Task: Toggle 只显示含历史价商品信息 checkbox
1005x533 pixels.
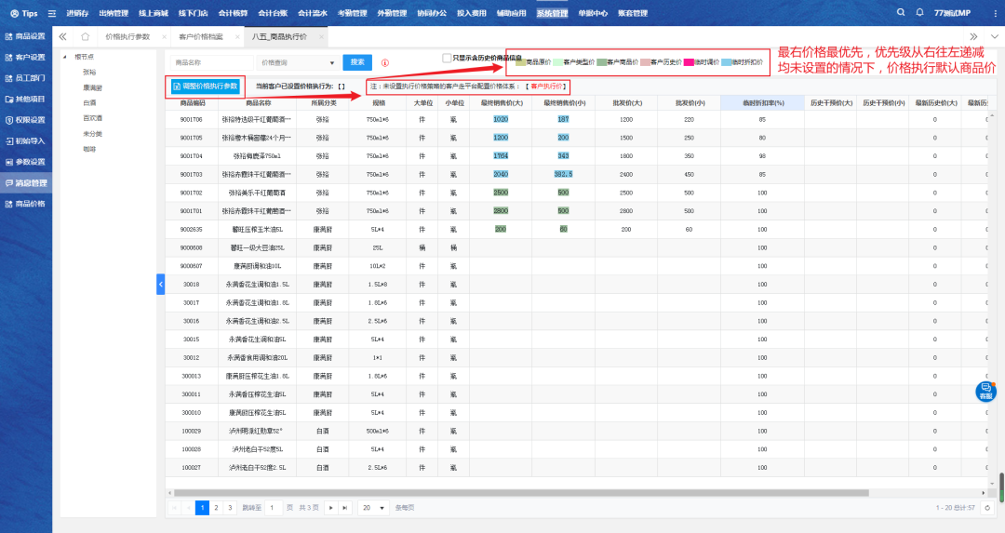Action: coord(447,58)
